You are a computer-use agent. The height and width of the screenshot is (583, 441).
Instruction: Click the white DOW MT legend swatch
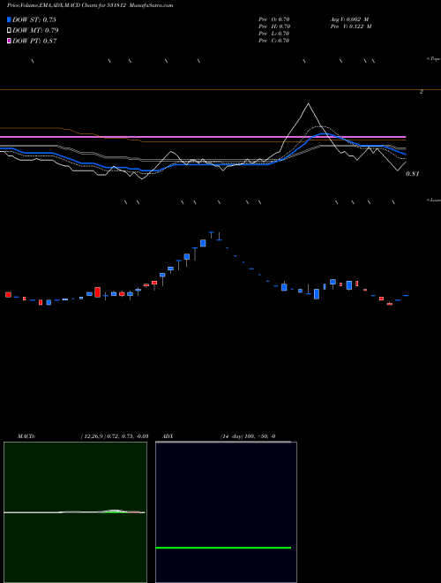[x=9, y=31]
